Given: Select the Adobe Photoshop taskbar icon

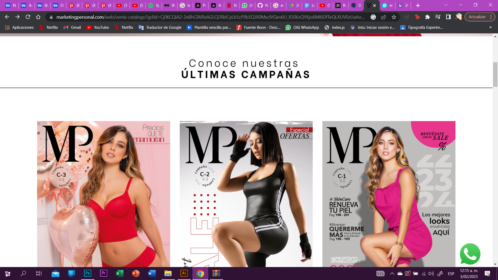Looking at the screenshot, I should (88, 274).
